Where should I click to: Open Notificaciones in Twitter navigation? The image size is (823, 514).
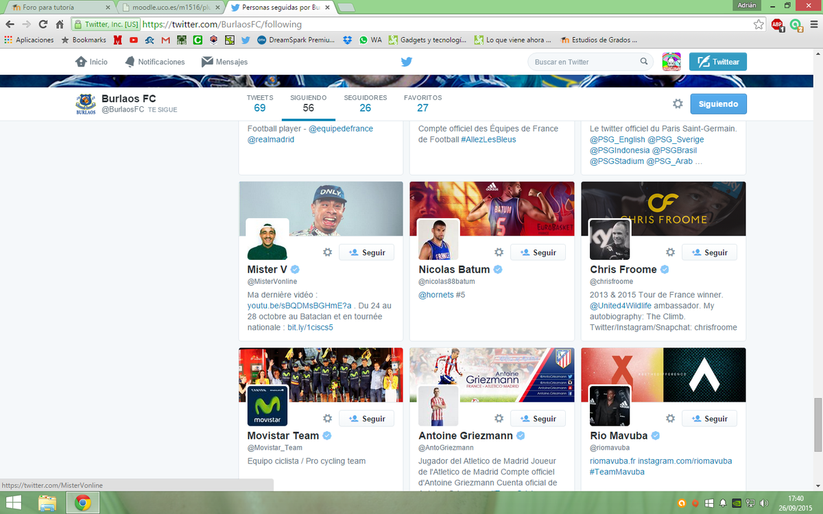155,62
